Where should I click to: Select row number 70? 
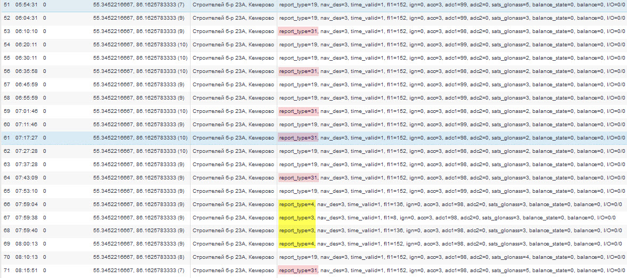pyautogui.click(x=7, y=257)
